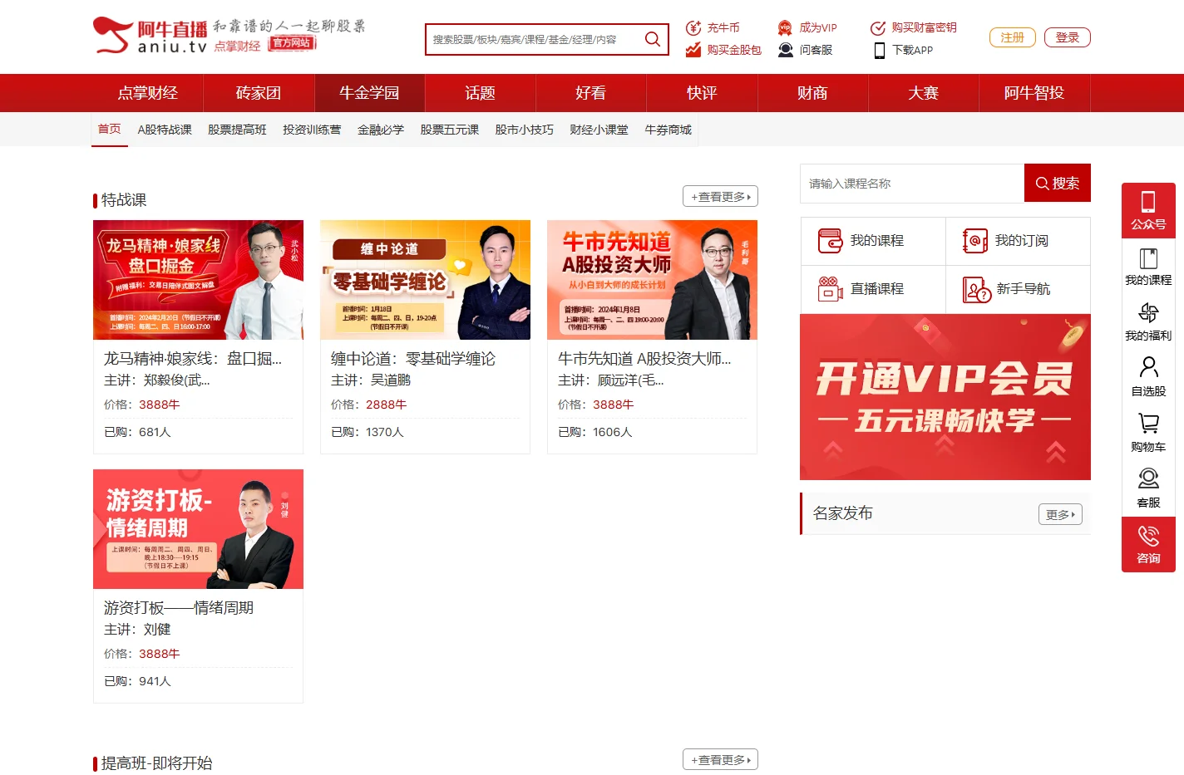Open 话题 main navigation item
The height and width of the screenshot is (775, 1184).
pyautogui.click(x=480, y=93)
